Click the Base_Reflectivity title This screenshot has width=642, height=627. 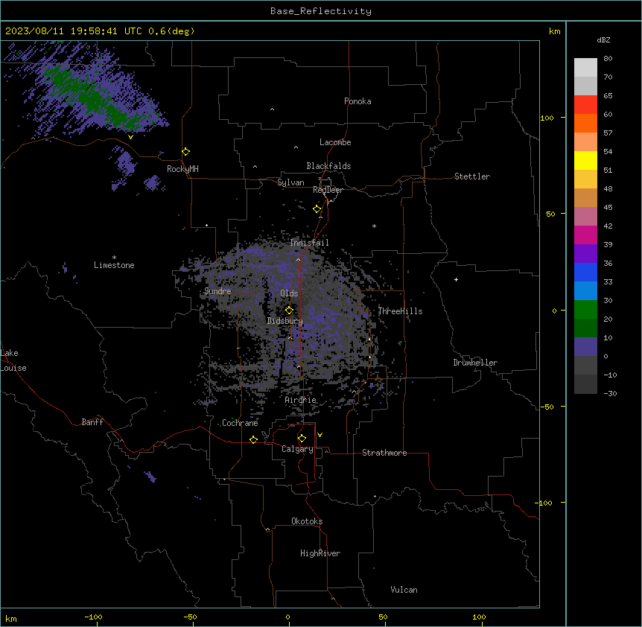[x=321, y=11]
